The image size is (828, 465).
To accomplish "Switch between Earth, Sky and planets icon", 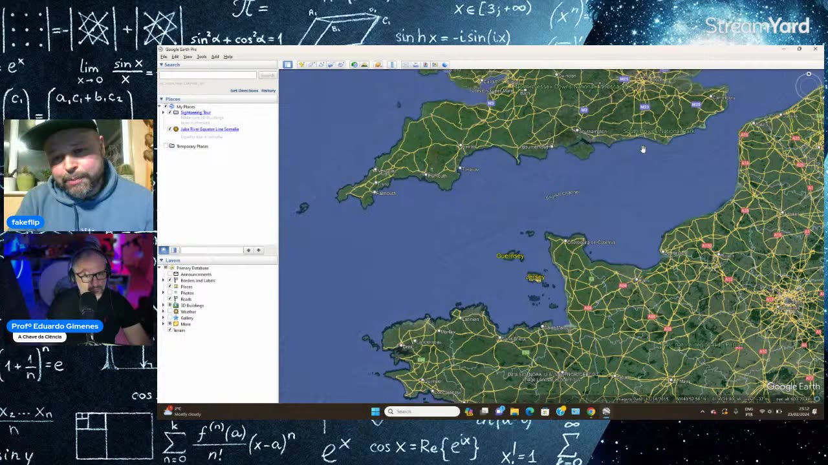I will click(378, 65).
